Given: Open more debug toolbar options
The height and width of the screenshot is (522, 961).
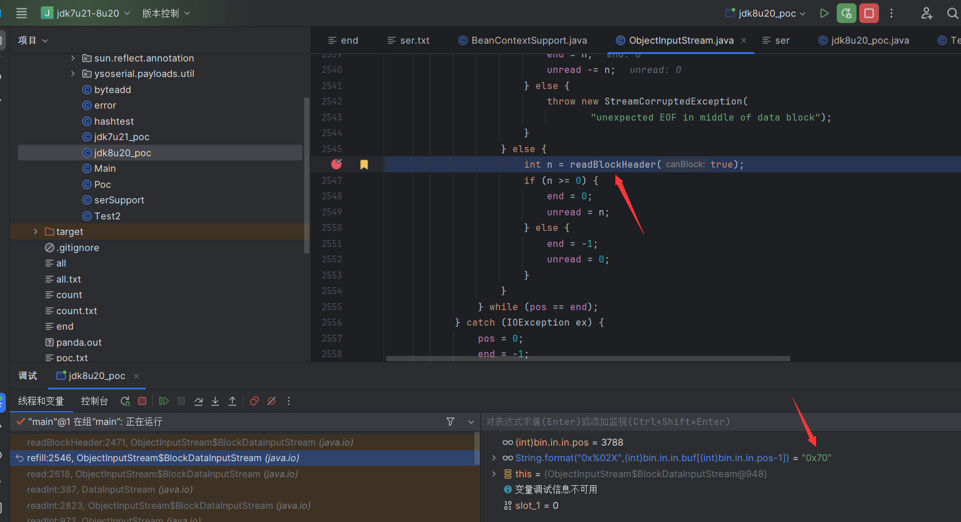Looking at the screenshot, I should pyautogui.click(x=289, y=401).
